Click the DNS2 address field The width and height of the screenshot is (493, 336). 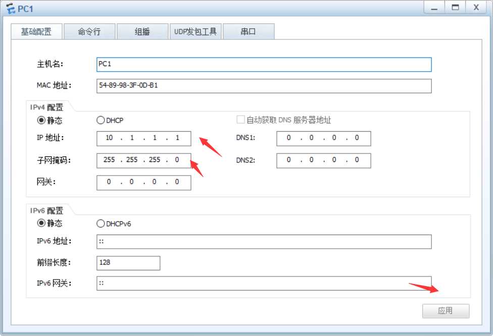[324, 160]
